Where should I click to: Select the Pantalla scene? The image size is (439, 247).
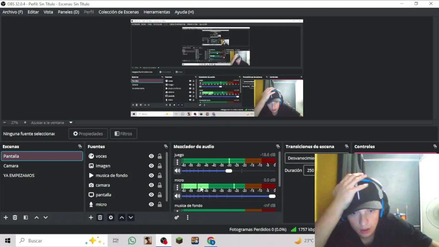pyautogui.click(x=42, y=156)
